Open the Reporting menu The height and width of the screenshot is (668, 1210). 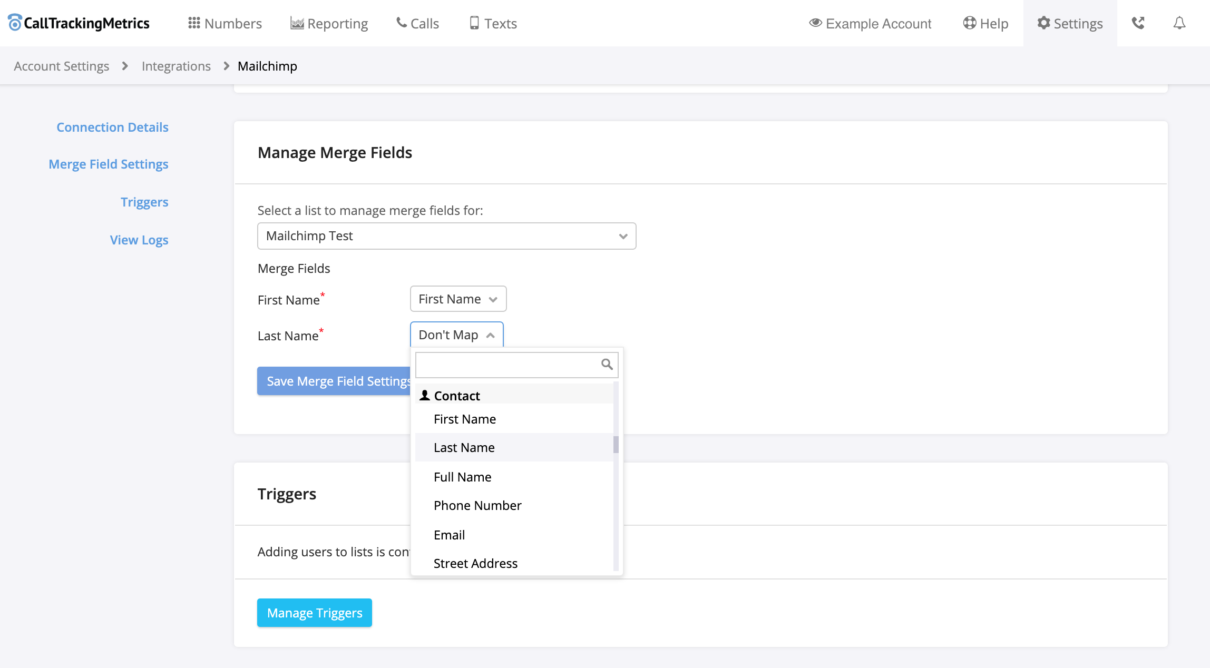click(329, 23)
